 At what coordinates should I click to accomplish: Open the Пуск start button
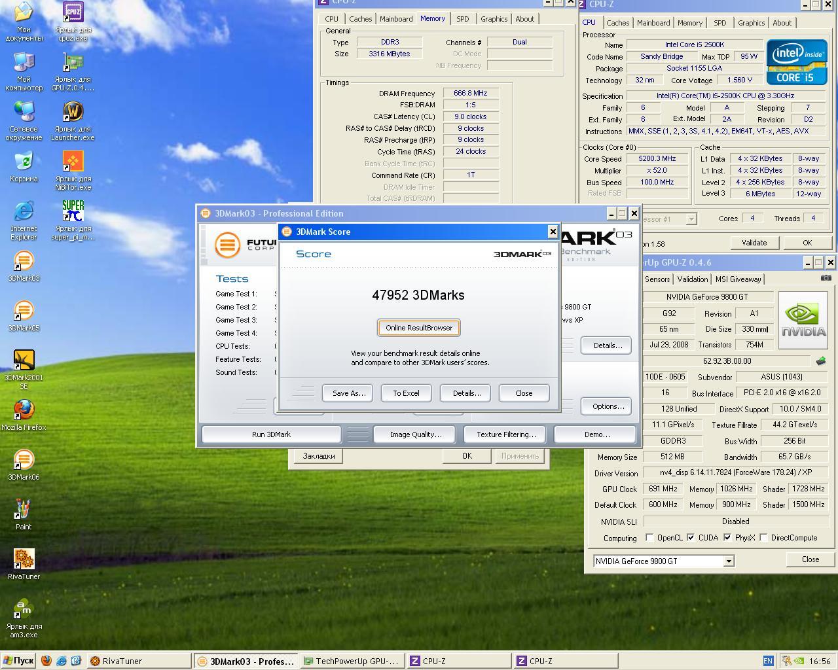18,661
